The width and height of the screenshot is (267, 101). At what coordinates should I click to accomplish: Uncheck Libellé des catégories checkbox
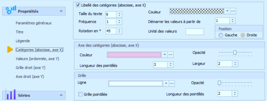pyautogui.click(x=78, y=5)
